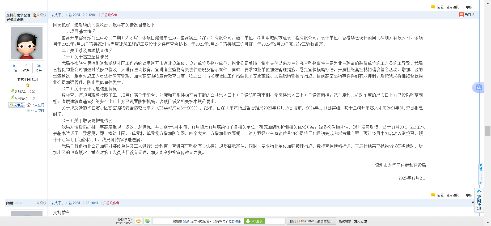Click the smiley emoticon icon in quick reply

click(138, 221)
